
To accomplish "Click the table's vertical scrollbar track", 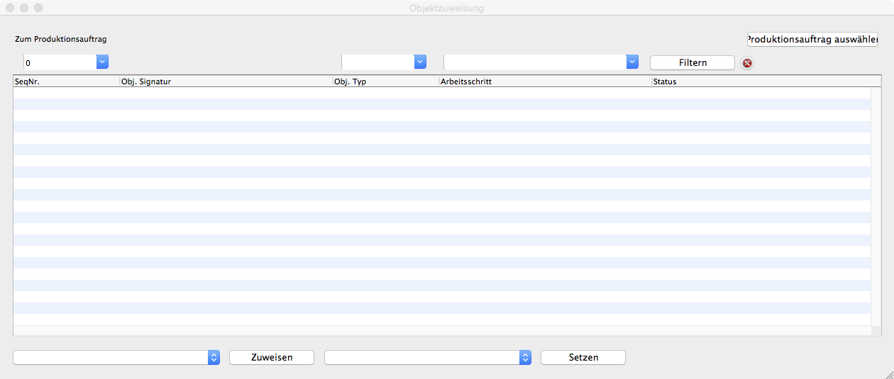I will pyautogui.click(x=876, y=205).
